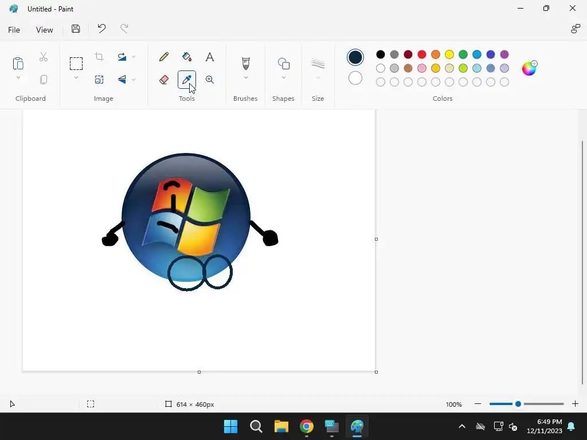Open Google Chrome from taskbar

click(307, 426)
